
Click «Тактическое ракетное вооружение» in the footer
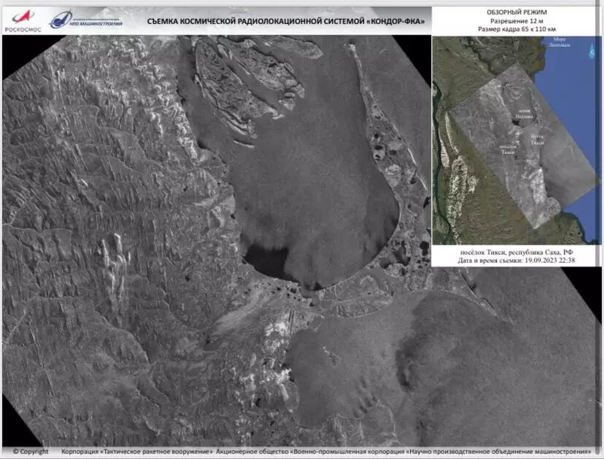(156, 452)
